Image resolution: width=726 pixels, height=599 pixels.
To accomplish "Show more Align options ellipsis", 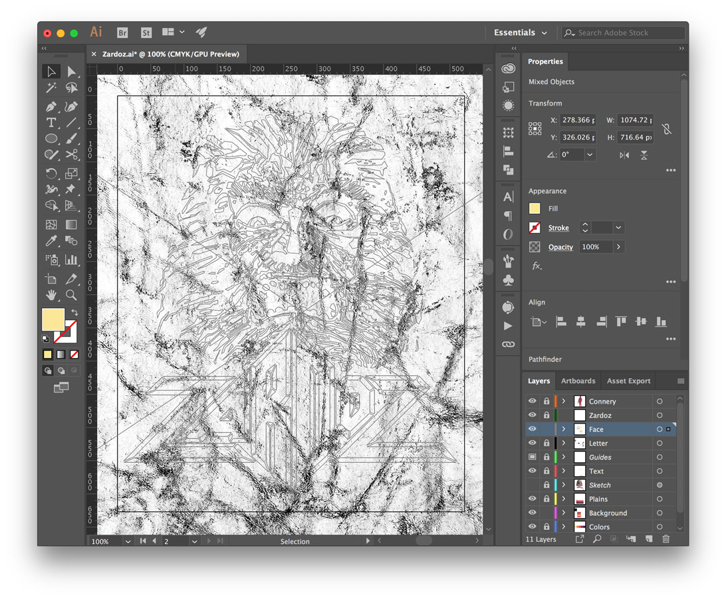I will click(x=670, y=339).
